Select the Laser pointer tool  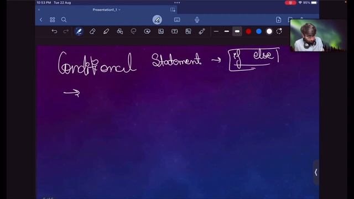tap(202, 32)
